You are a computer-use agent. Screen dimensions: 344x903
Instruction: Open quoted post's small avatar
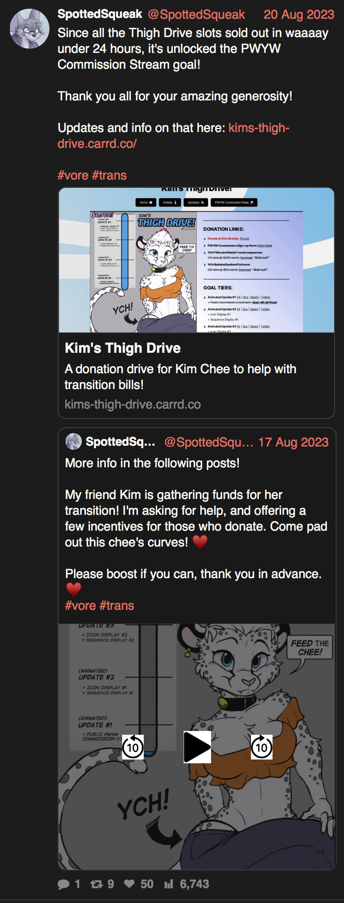click(74, 442)
